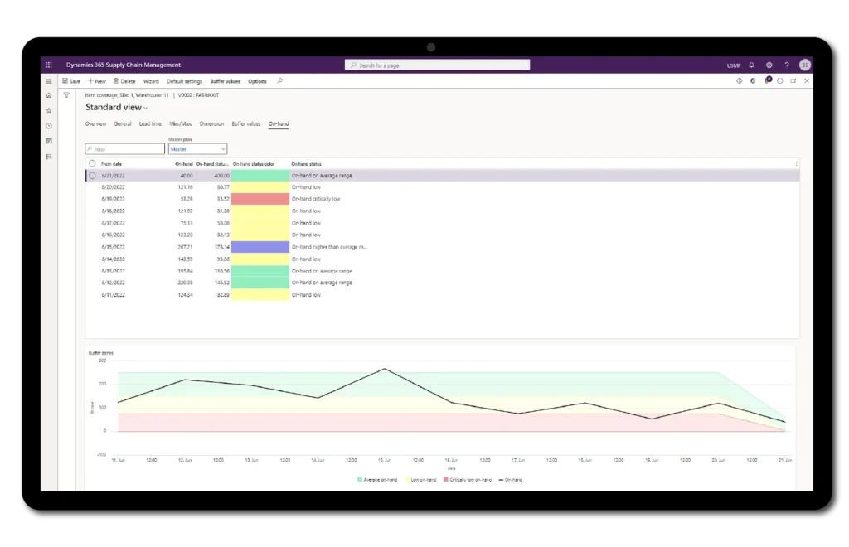Switch to the Buffer values tab
The width and height of the screenshot is (849, 547).
click(246, 123)
